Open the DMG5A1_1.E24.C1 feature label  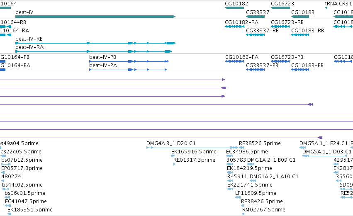click(x=324, y=143)
